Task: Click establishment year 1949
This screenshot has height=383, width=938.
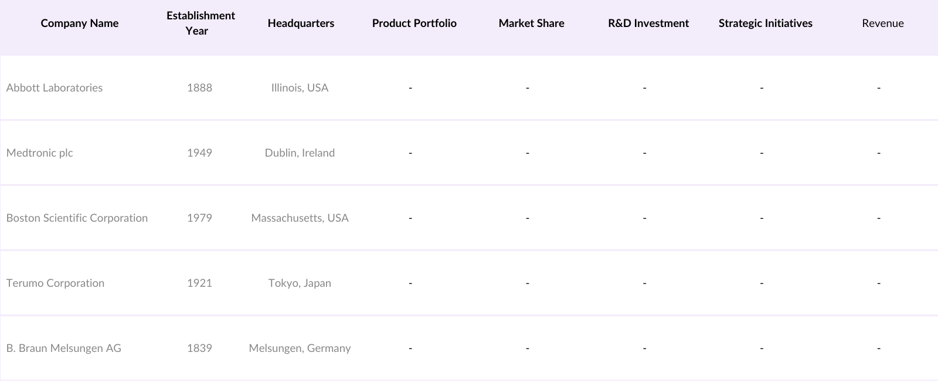Action: tap(199, 153)
